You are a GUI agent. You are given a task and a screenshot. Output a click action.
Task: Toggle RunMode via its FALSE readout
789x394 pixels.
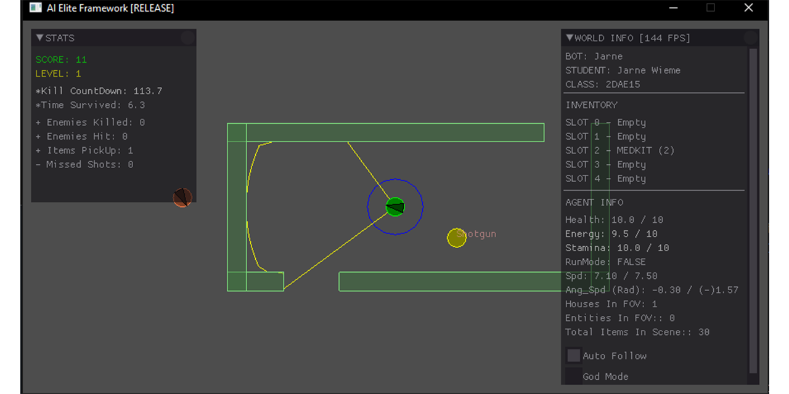click(631, 262)
